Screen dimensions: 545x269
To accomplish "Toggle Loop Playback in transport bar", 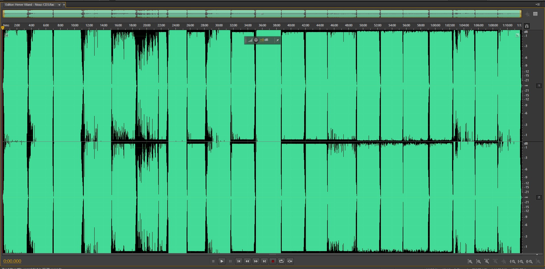I will point(281,261).
